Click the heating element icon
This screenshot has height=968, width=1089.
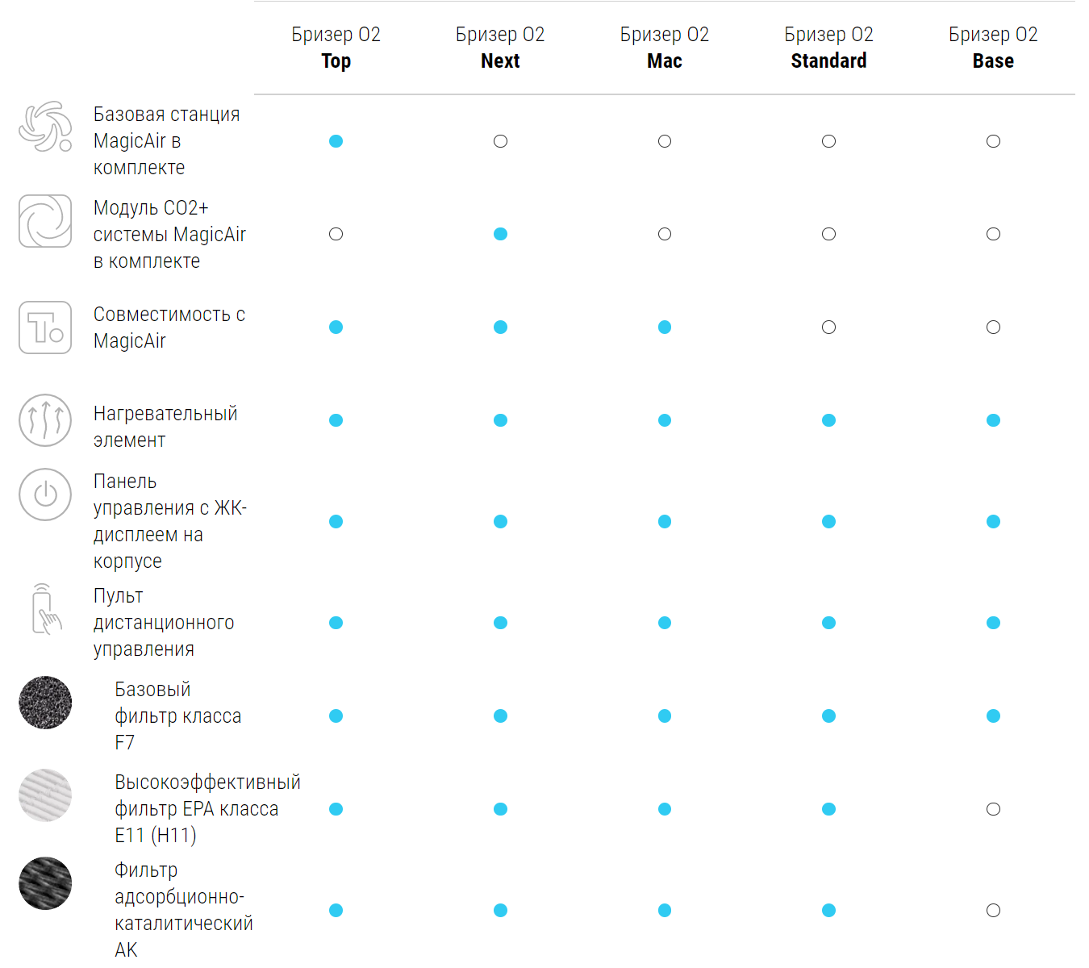(45, 420)
